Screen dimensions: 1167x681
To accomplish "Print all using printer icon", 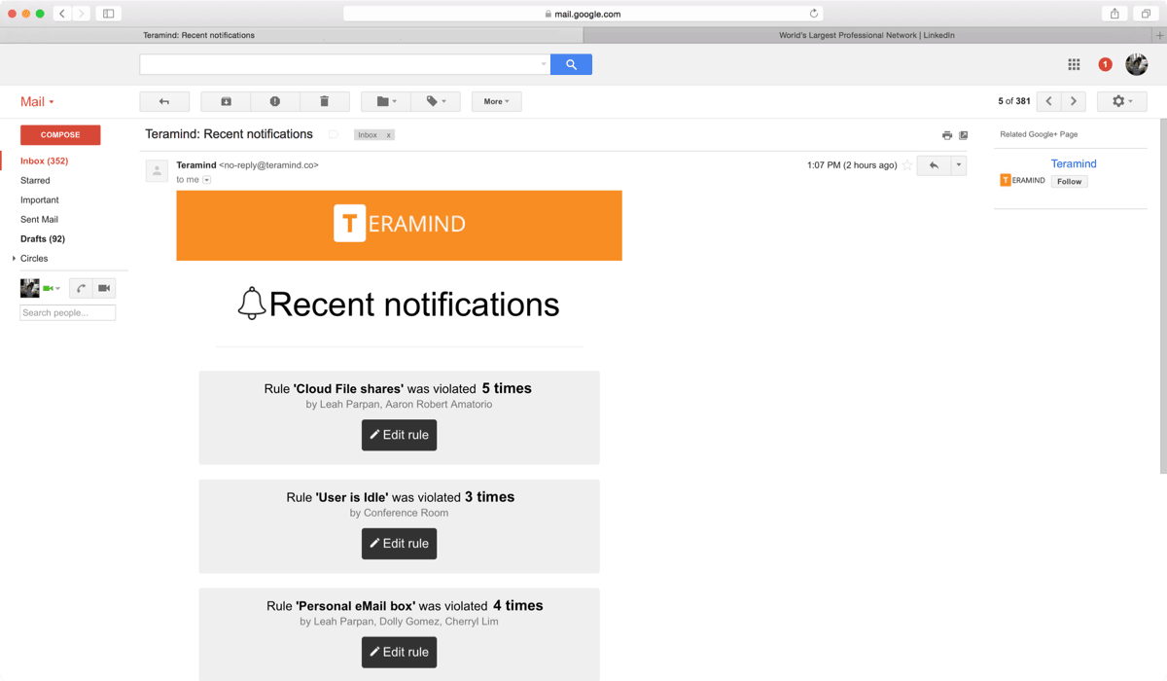I will click(x=947, y=135).
